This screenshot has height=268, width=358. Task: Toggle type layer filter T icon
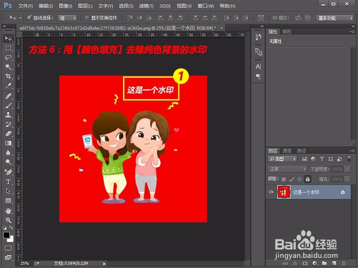coord(322,159)
